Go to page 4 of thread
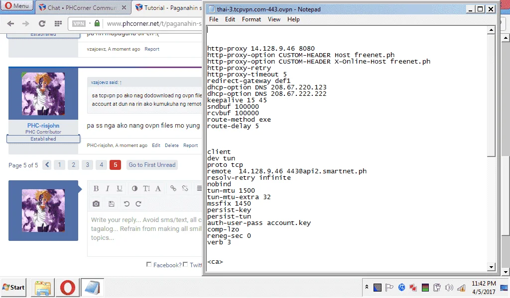The width and height of the screenshot is (510, 298). pyautogui.click(x=102, y=165)
